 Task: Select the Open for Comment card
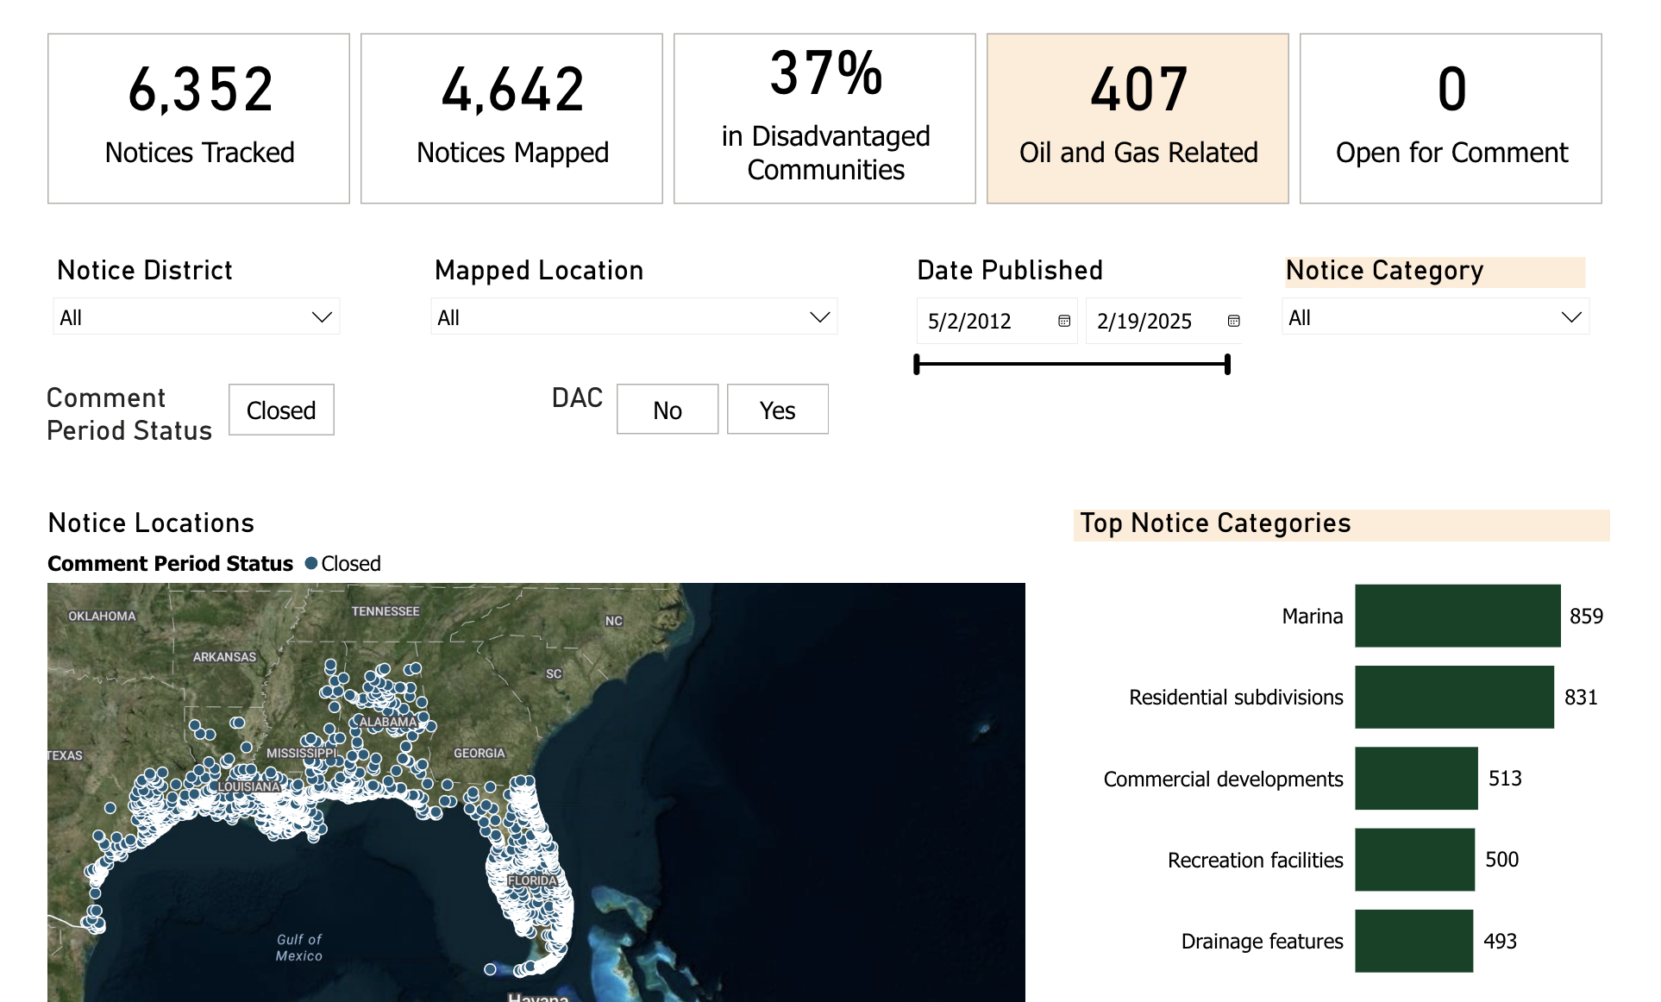tap(1451, 119)
